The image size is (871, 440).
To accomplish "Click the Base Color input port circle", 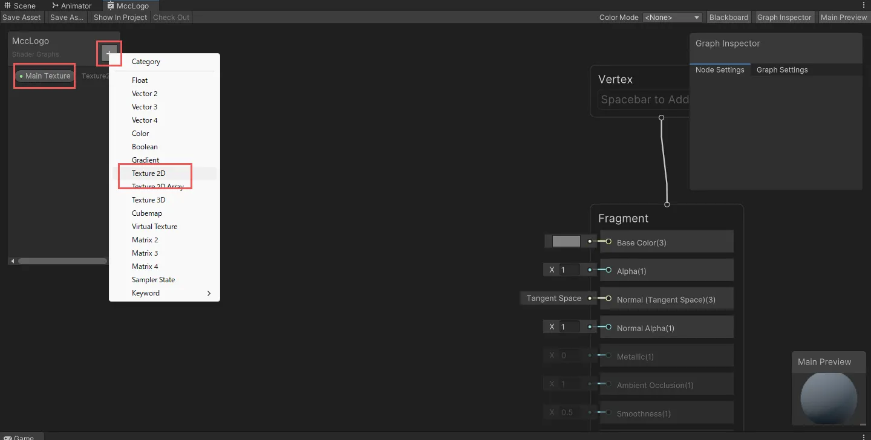I will (608, 242).
